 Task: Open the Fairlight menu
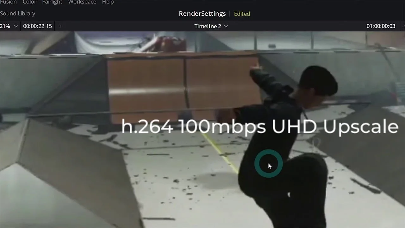52,2
